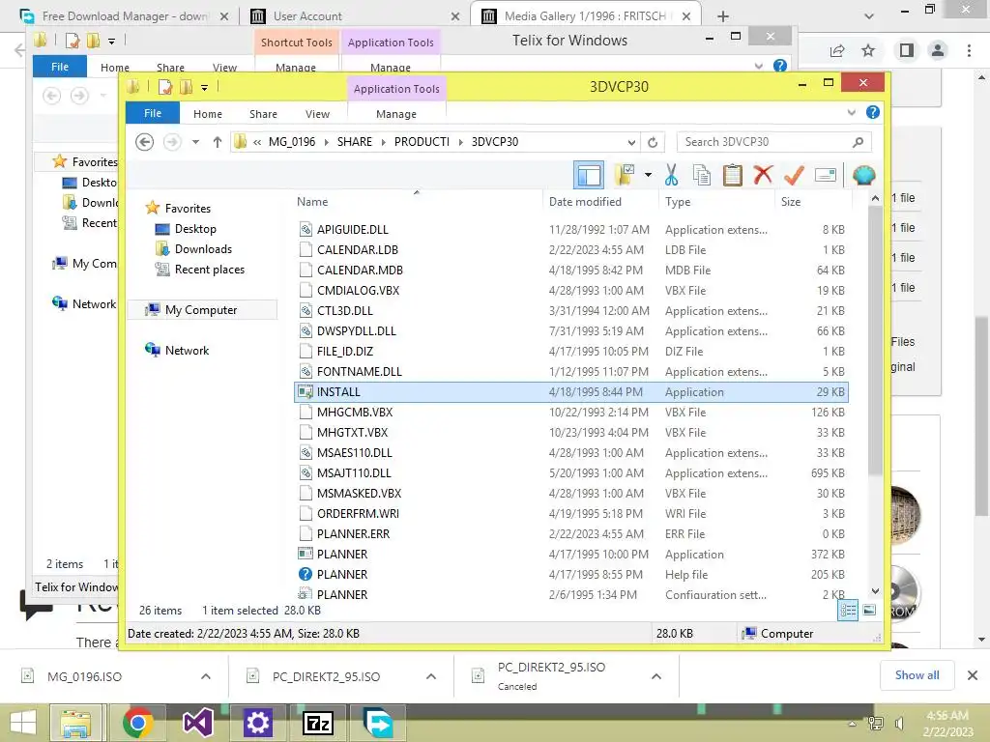The height and width of the screenshot is (742, 990).
Task: Click the Windows Start button
Action: [23, 723]
